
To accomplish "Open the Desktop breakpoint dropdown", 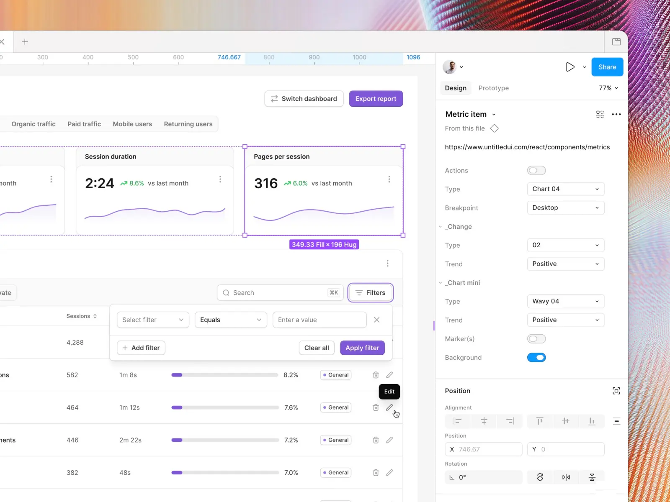I will click(x=566, y=208).
